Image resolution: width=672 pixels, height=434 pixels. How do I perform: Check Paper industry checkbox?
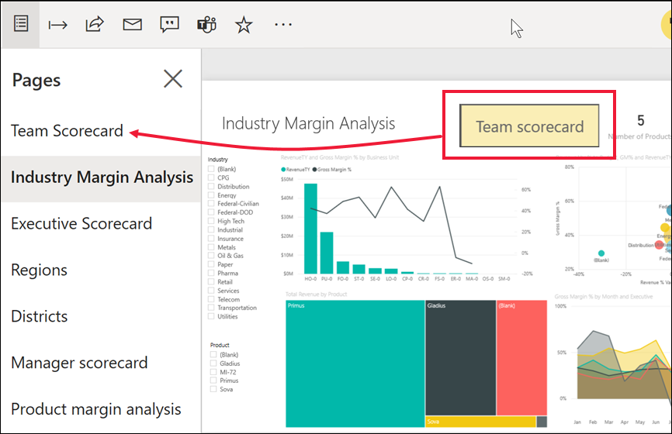(211, 264)
